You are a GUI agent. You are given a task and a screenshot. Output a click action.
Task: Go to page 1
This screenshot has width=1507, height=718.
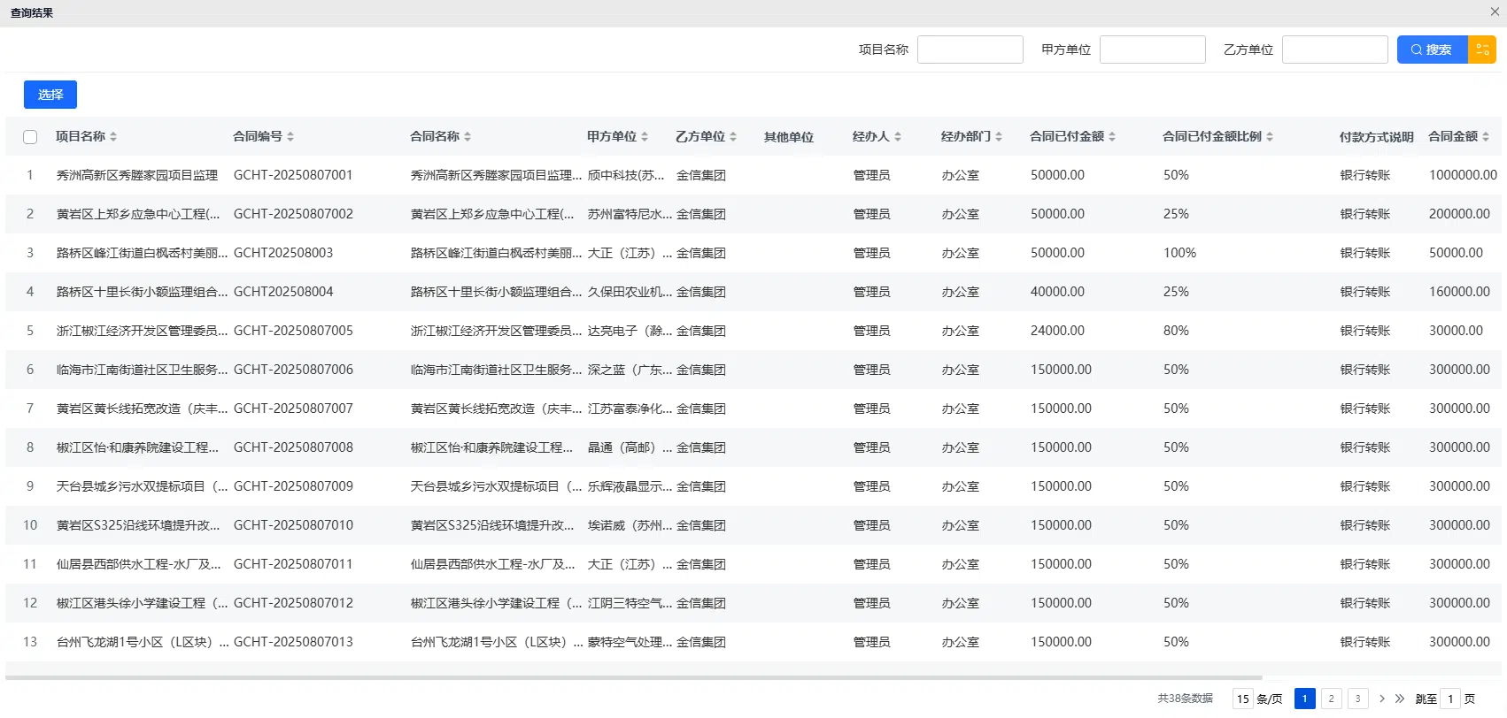1305,699
